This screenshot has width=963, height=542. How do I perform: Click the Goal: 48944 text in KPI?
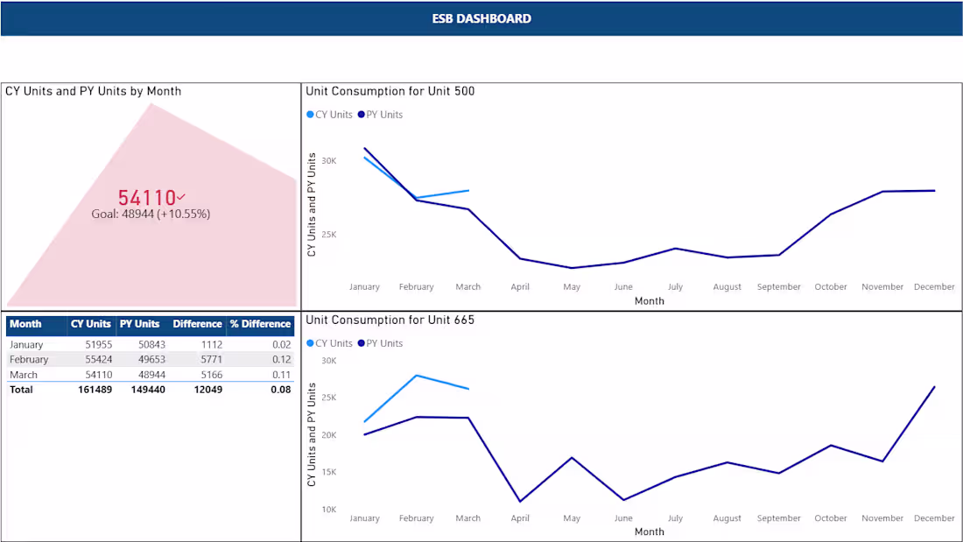tap(151, 214)
